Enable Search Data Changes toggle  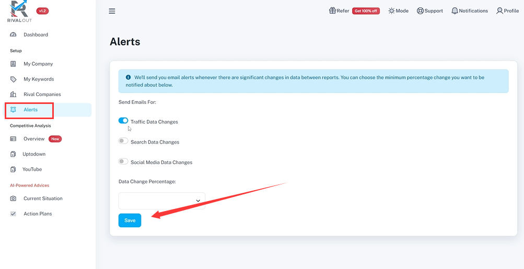pyautogui.click(x=123, y=141)
